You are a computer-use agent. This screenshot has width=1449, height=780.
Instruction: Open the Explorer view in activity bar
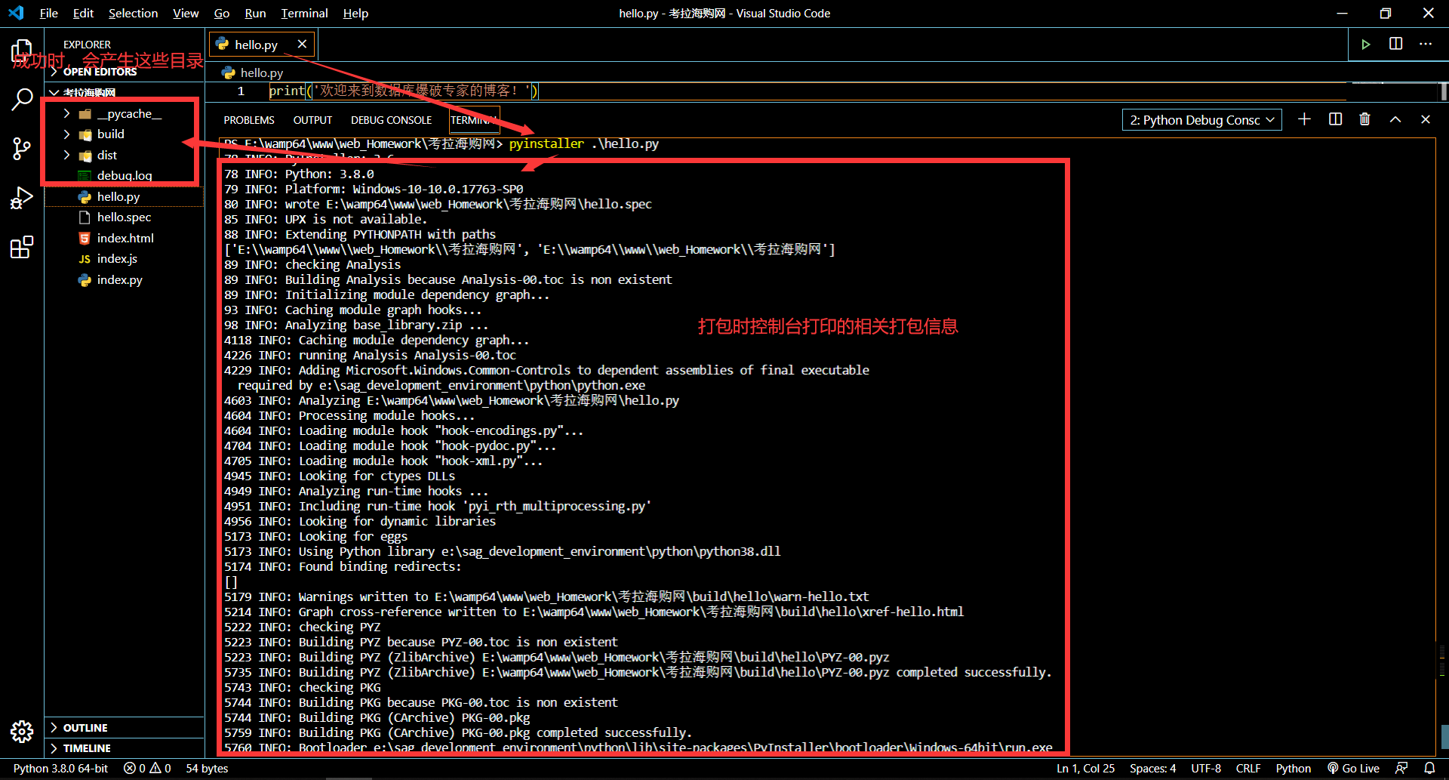point(22,51)
